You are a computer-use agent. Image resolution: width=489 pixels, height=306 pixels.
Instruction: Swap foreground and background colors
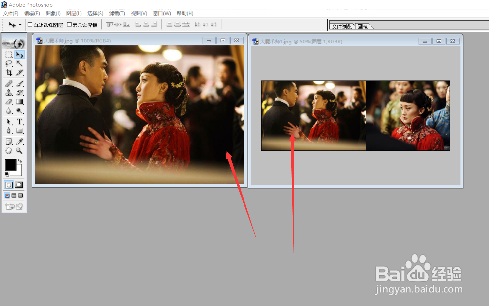(20, 161)
